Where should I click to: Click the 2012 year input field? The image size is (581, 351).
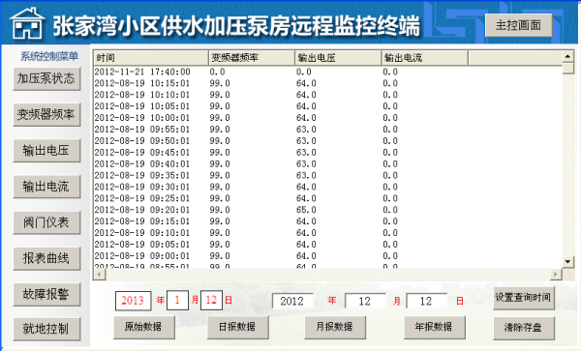(x=292, y=301)
